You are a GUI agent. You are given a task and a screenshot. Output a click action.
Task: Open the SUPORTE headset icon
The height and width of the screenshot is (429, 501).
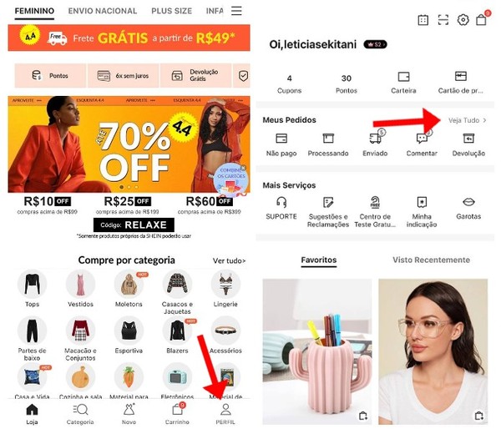click(281, 202)
